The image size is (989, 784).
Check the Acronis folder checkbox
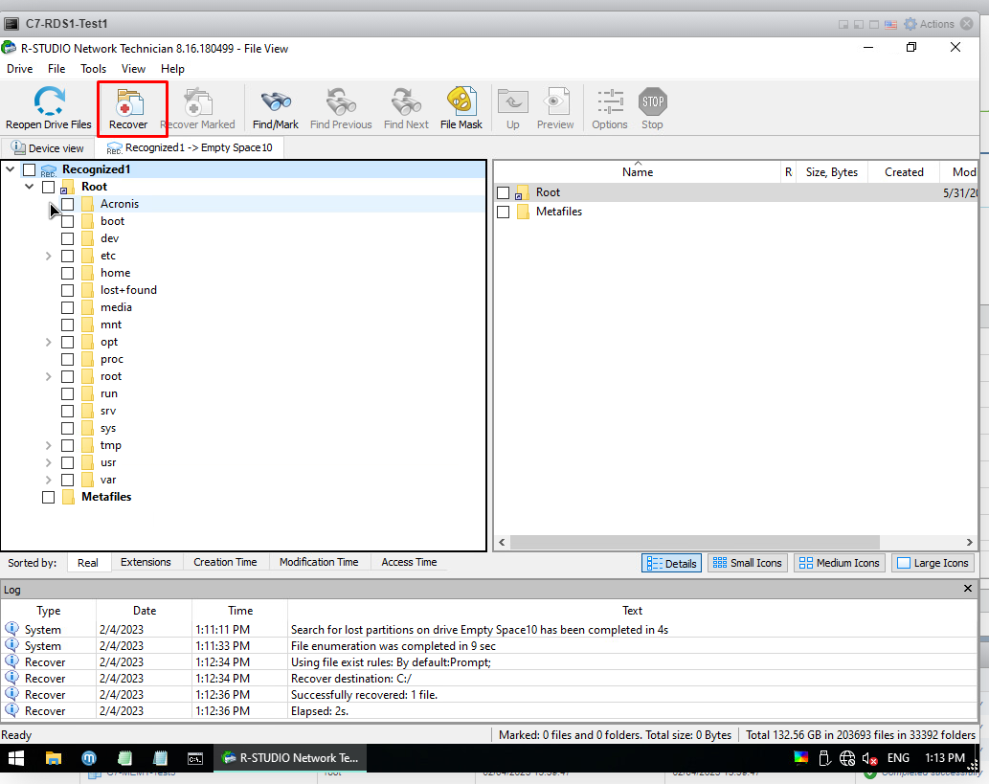(x=68, y=204)
